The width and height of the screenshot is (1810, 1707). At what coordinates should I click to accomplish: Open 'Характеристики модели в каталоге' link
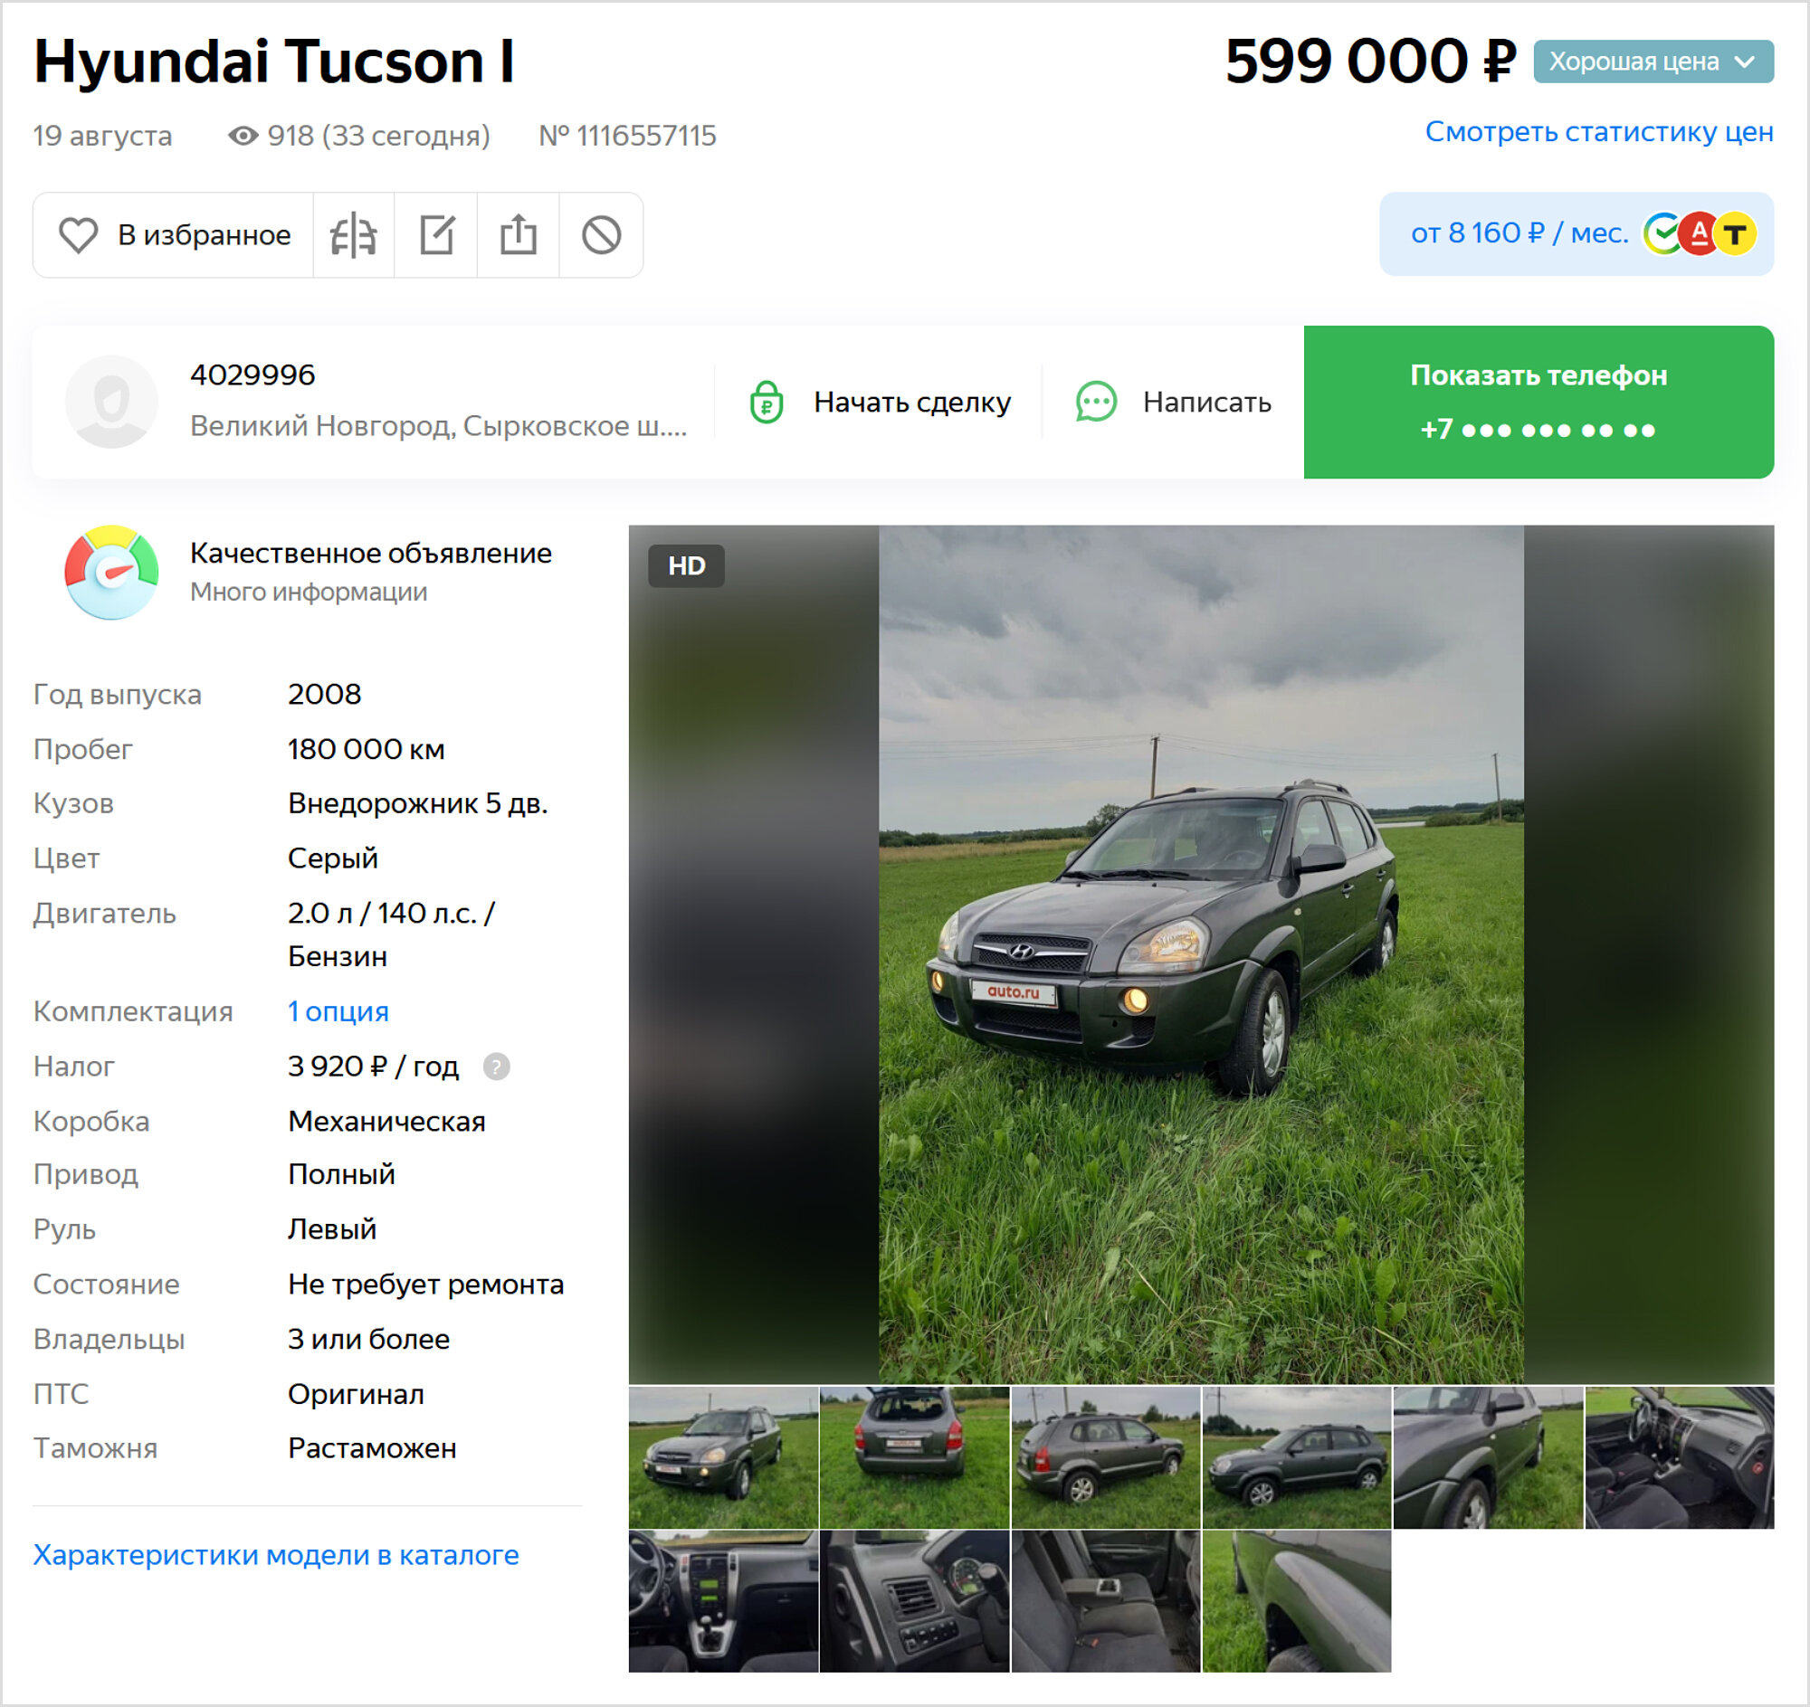click(276, 1555)
